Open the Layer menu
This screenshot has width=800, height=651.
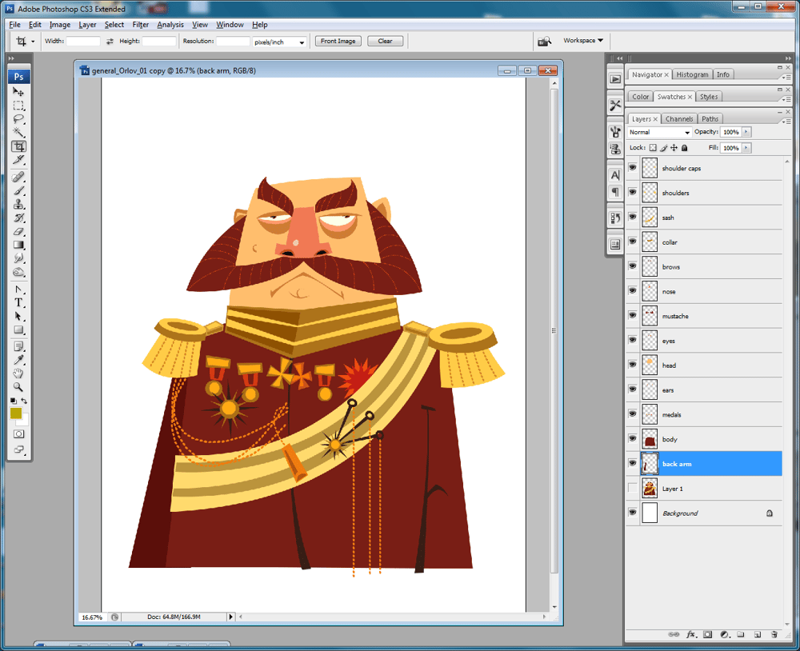pyautogui.click(x=87, y=25)
